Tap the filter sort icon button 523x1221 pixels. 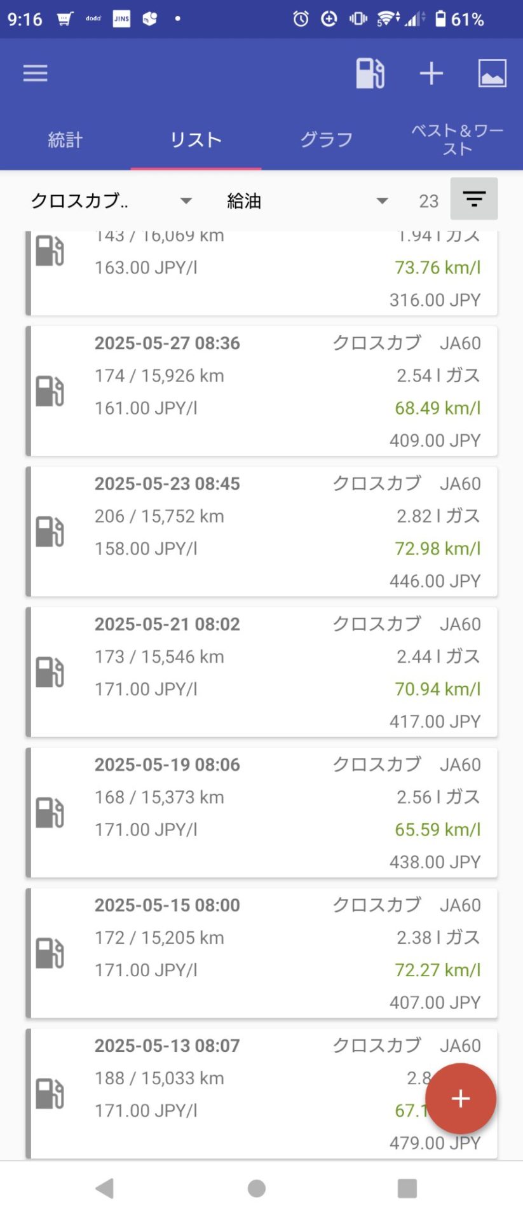point(473,199)
